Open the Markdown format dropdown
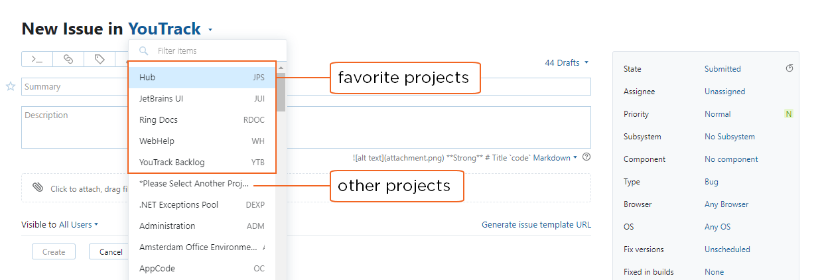 tap(555, 158)
